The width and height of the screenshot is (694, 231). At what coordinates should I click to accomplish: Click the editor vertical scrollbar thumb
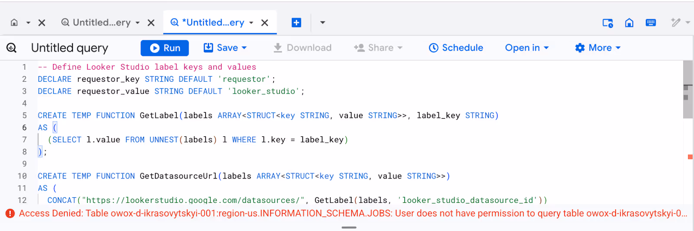pos(688,90)
